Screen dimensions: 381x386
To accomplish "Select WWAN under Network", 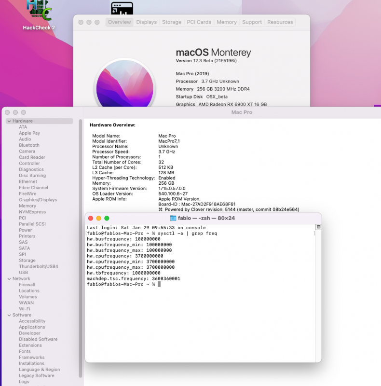I will 27,303.
